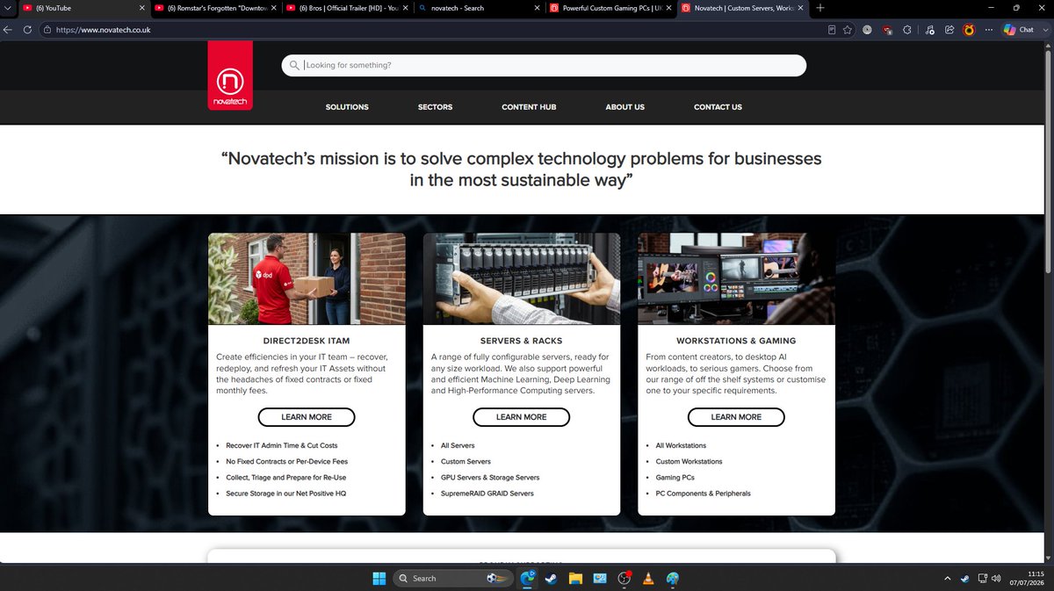This screenshot has height=591, width=1054.
Task: Open the CONTACT US menu
Action: pos(718,107)
